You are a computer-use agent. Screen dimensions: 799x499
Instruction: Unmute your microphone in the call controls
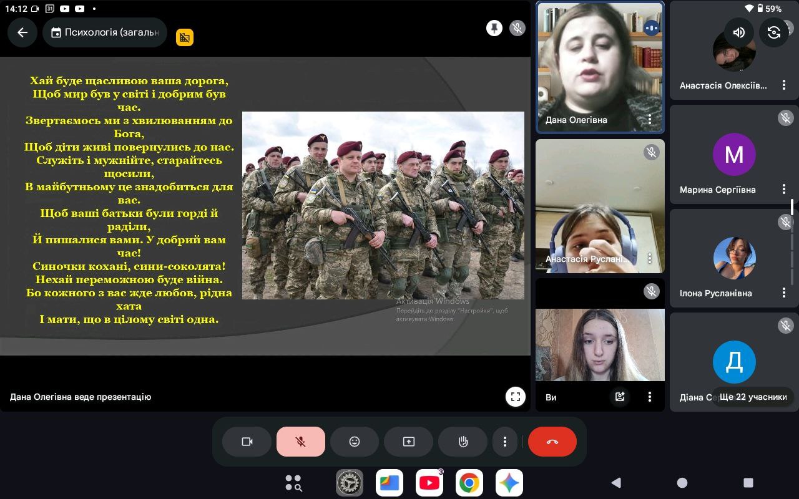coord(301,442)
